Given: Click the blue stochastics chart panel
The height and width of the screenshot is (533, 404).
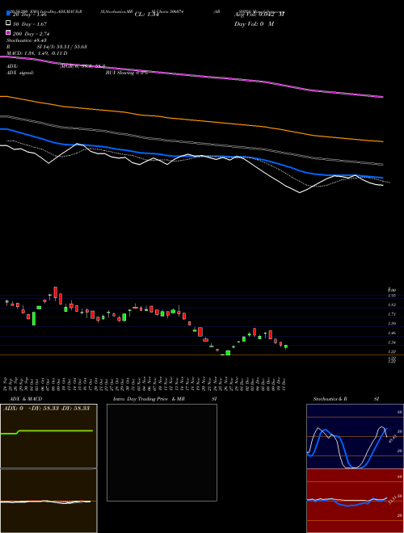Looking at the screenshot, I should tap(355, 436).
